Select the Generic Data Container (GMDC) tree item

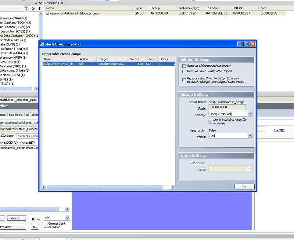pos(18,36)
